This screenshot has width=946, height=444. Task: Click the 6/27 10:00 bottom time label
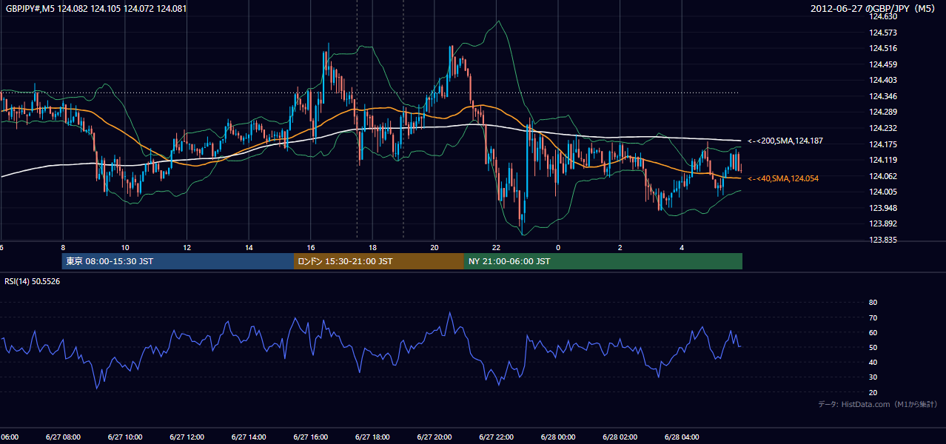click(125, 437)
